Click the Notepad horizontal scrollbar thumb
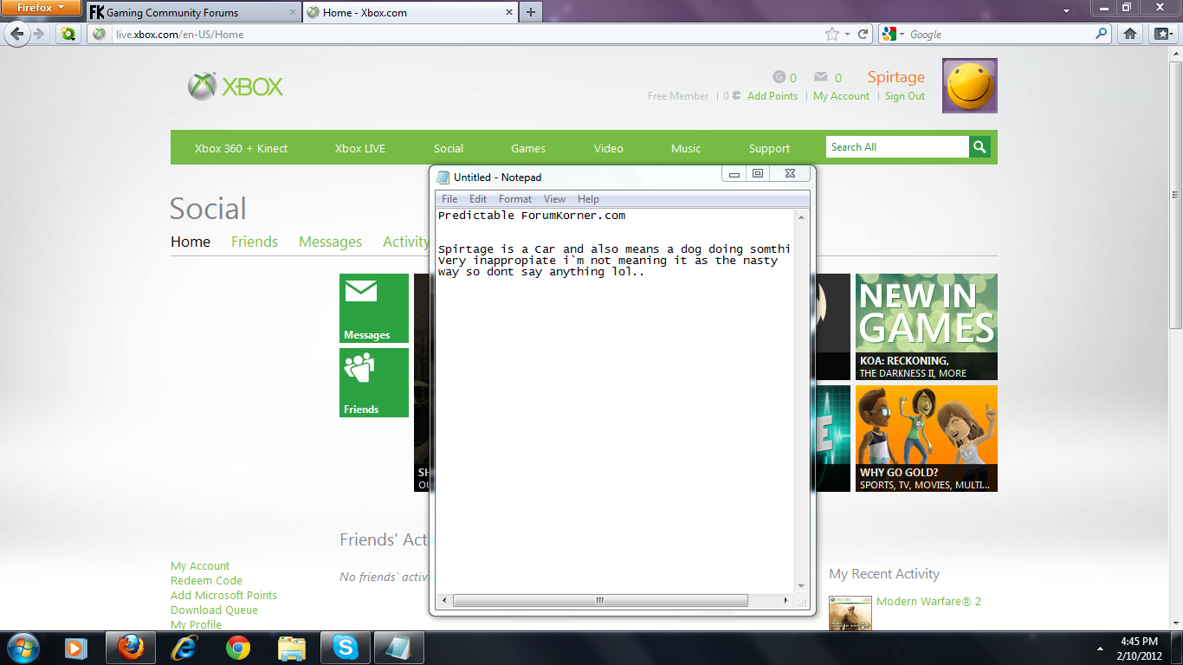Viewport: 1183px width, 665px height. (599, 600)
